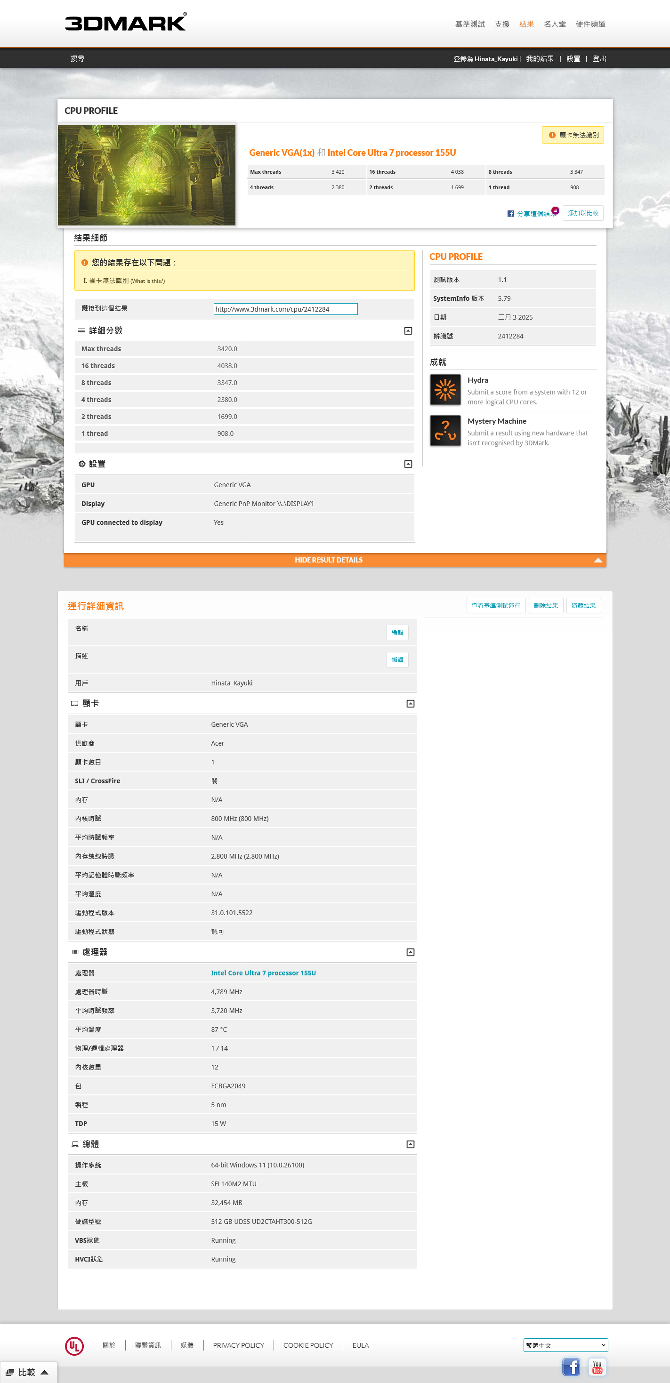Open COOKIE POLICY footer link
The width and height of the screenshot is (670, 1383).
[x=308, y=1345]
